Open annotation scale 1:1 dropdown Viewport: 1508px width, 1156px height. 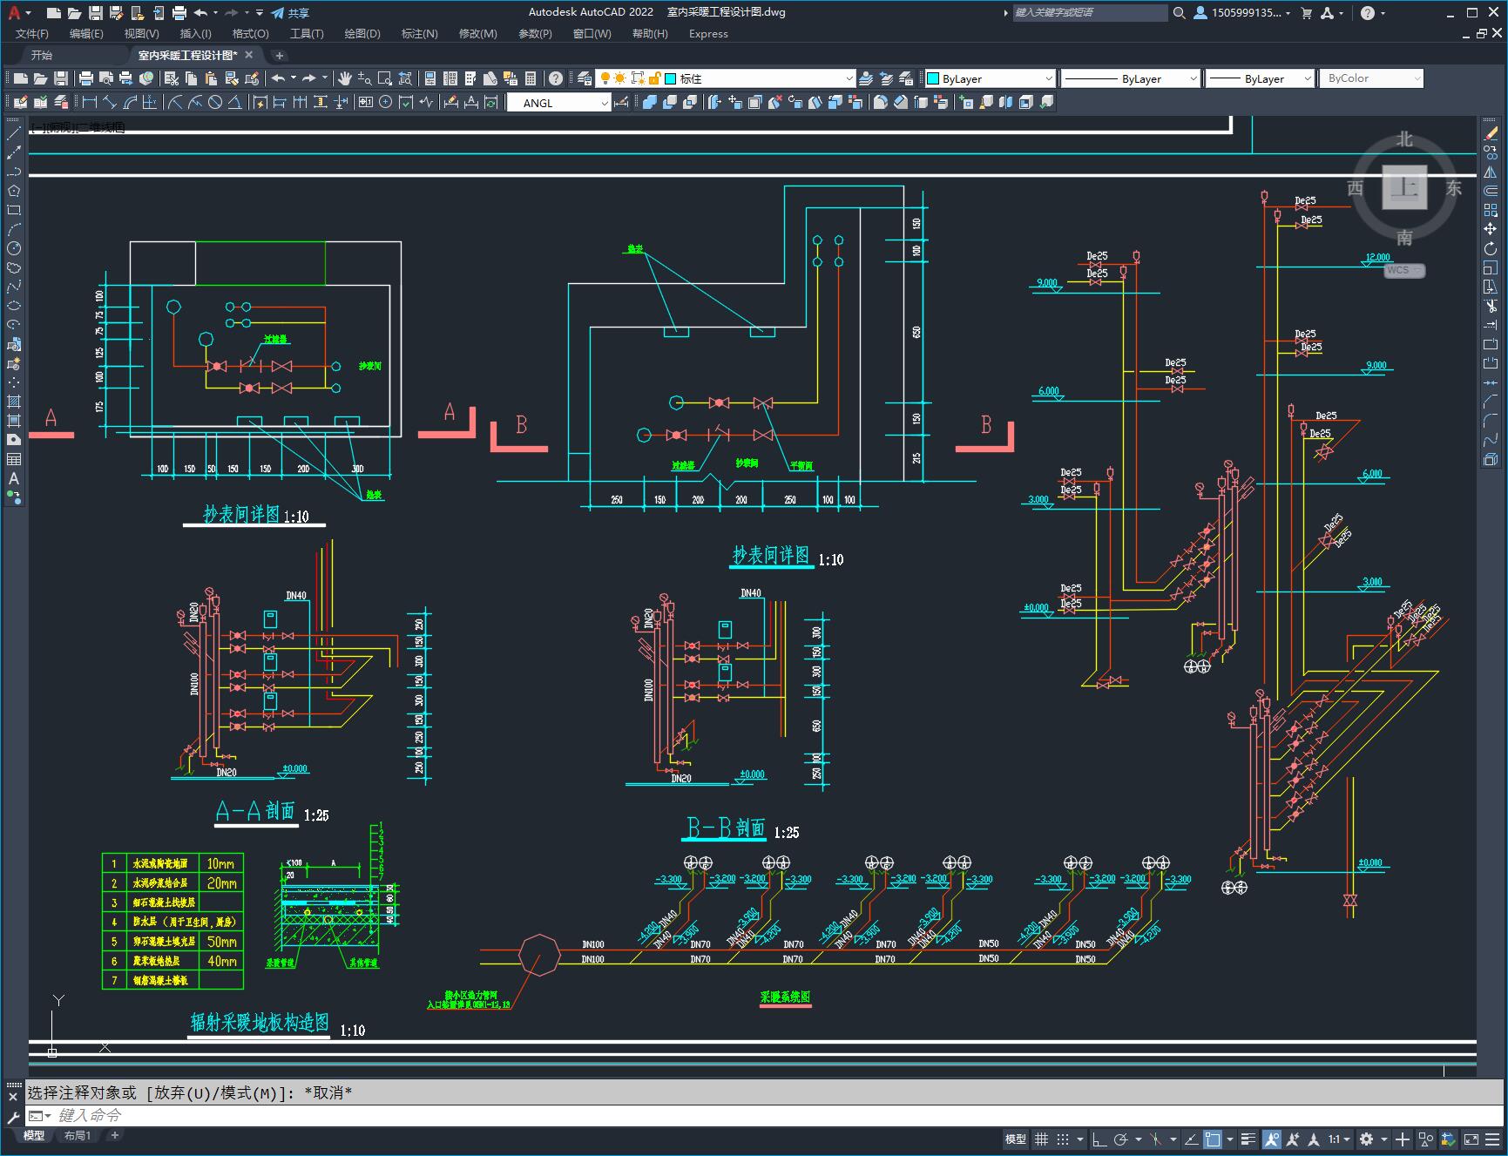pyautogui.click(x=1339, y=1139)
